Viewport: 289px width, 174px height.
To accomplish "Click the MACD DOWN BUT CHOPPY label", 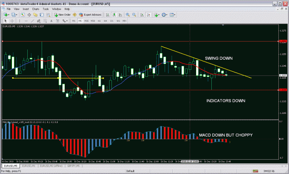I will coord(226,135).
